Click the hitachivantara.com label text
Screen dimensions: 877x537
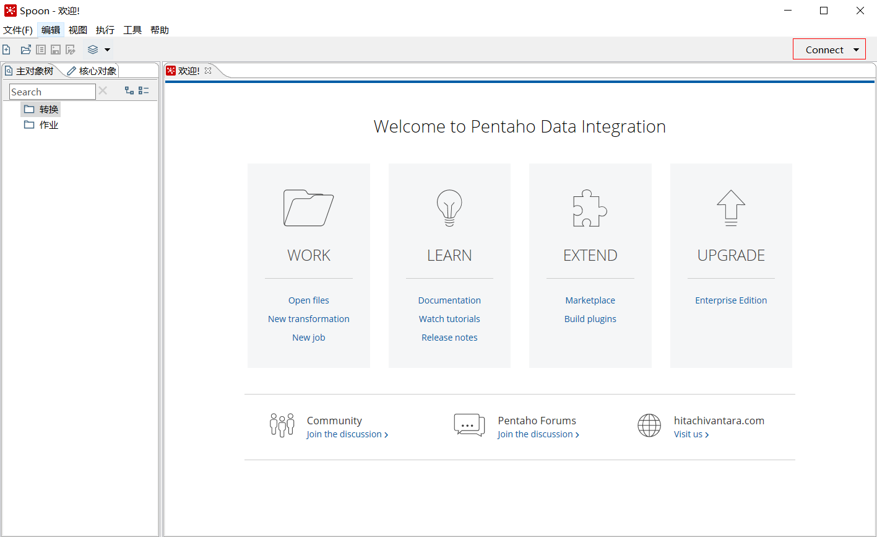pyautogui.click(x=719, y=421)
